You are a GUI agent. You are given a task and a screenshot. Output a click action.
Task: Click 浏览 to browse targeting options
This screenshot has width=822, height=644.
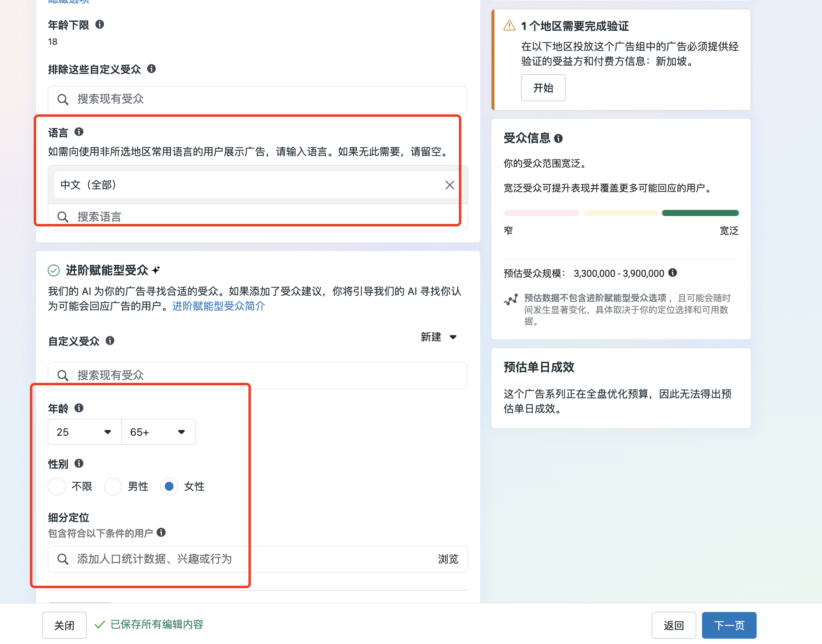pyautogui.click(x=448, y=559)
